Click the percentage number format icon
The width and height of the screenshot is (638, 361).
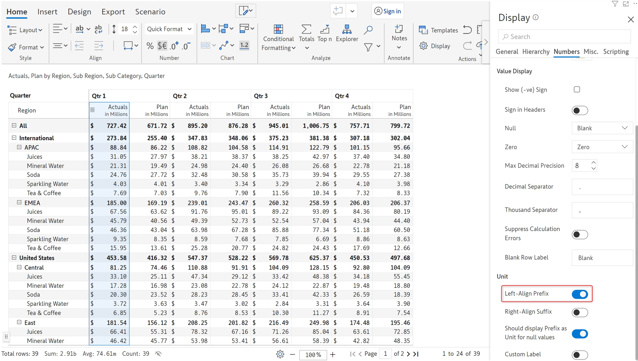click(x=150, y=46)
